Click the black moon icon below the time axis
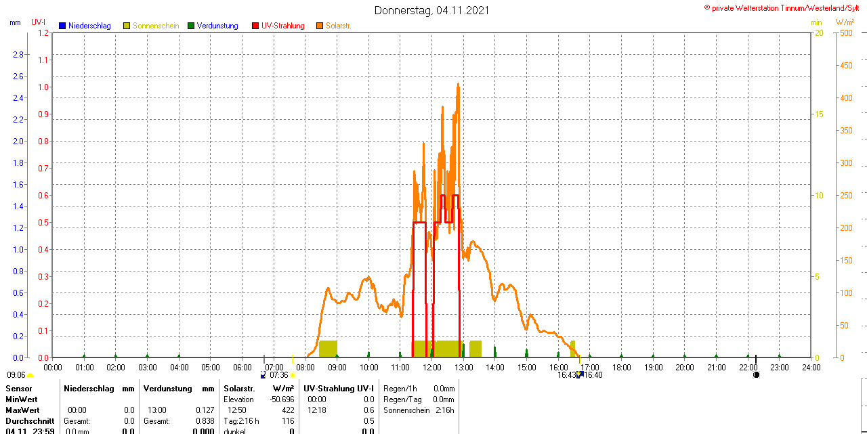 pyautogui.click(x=756, y=374)
